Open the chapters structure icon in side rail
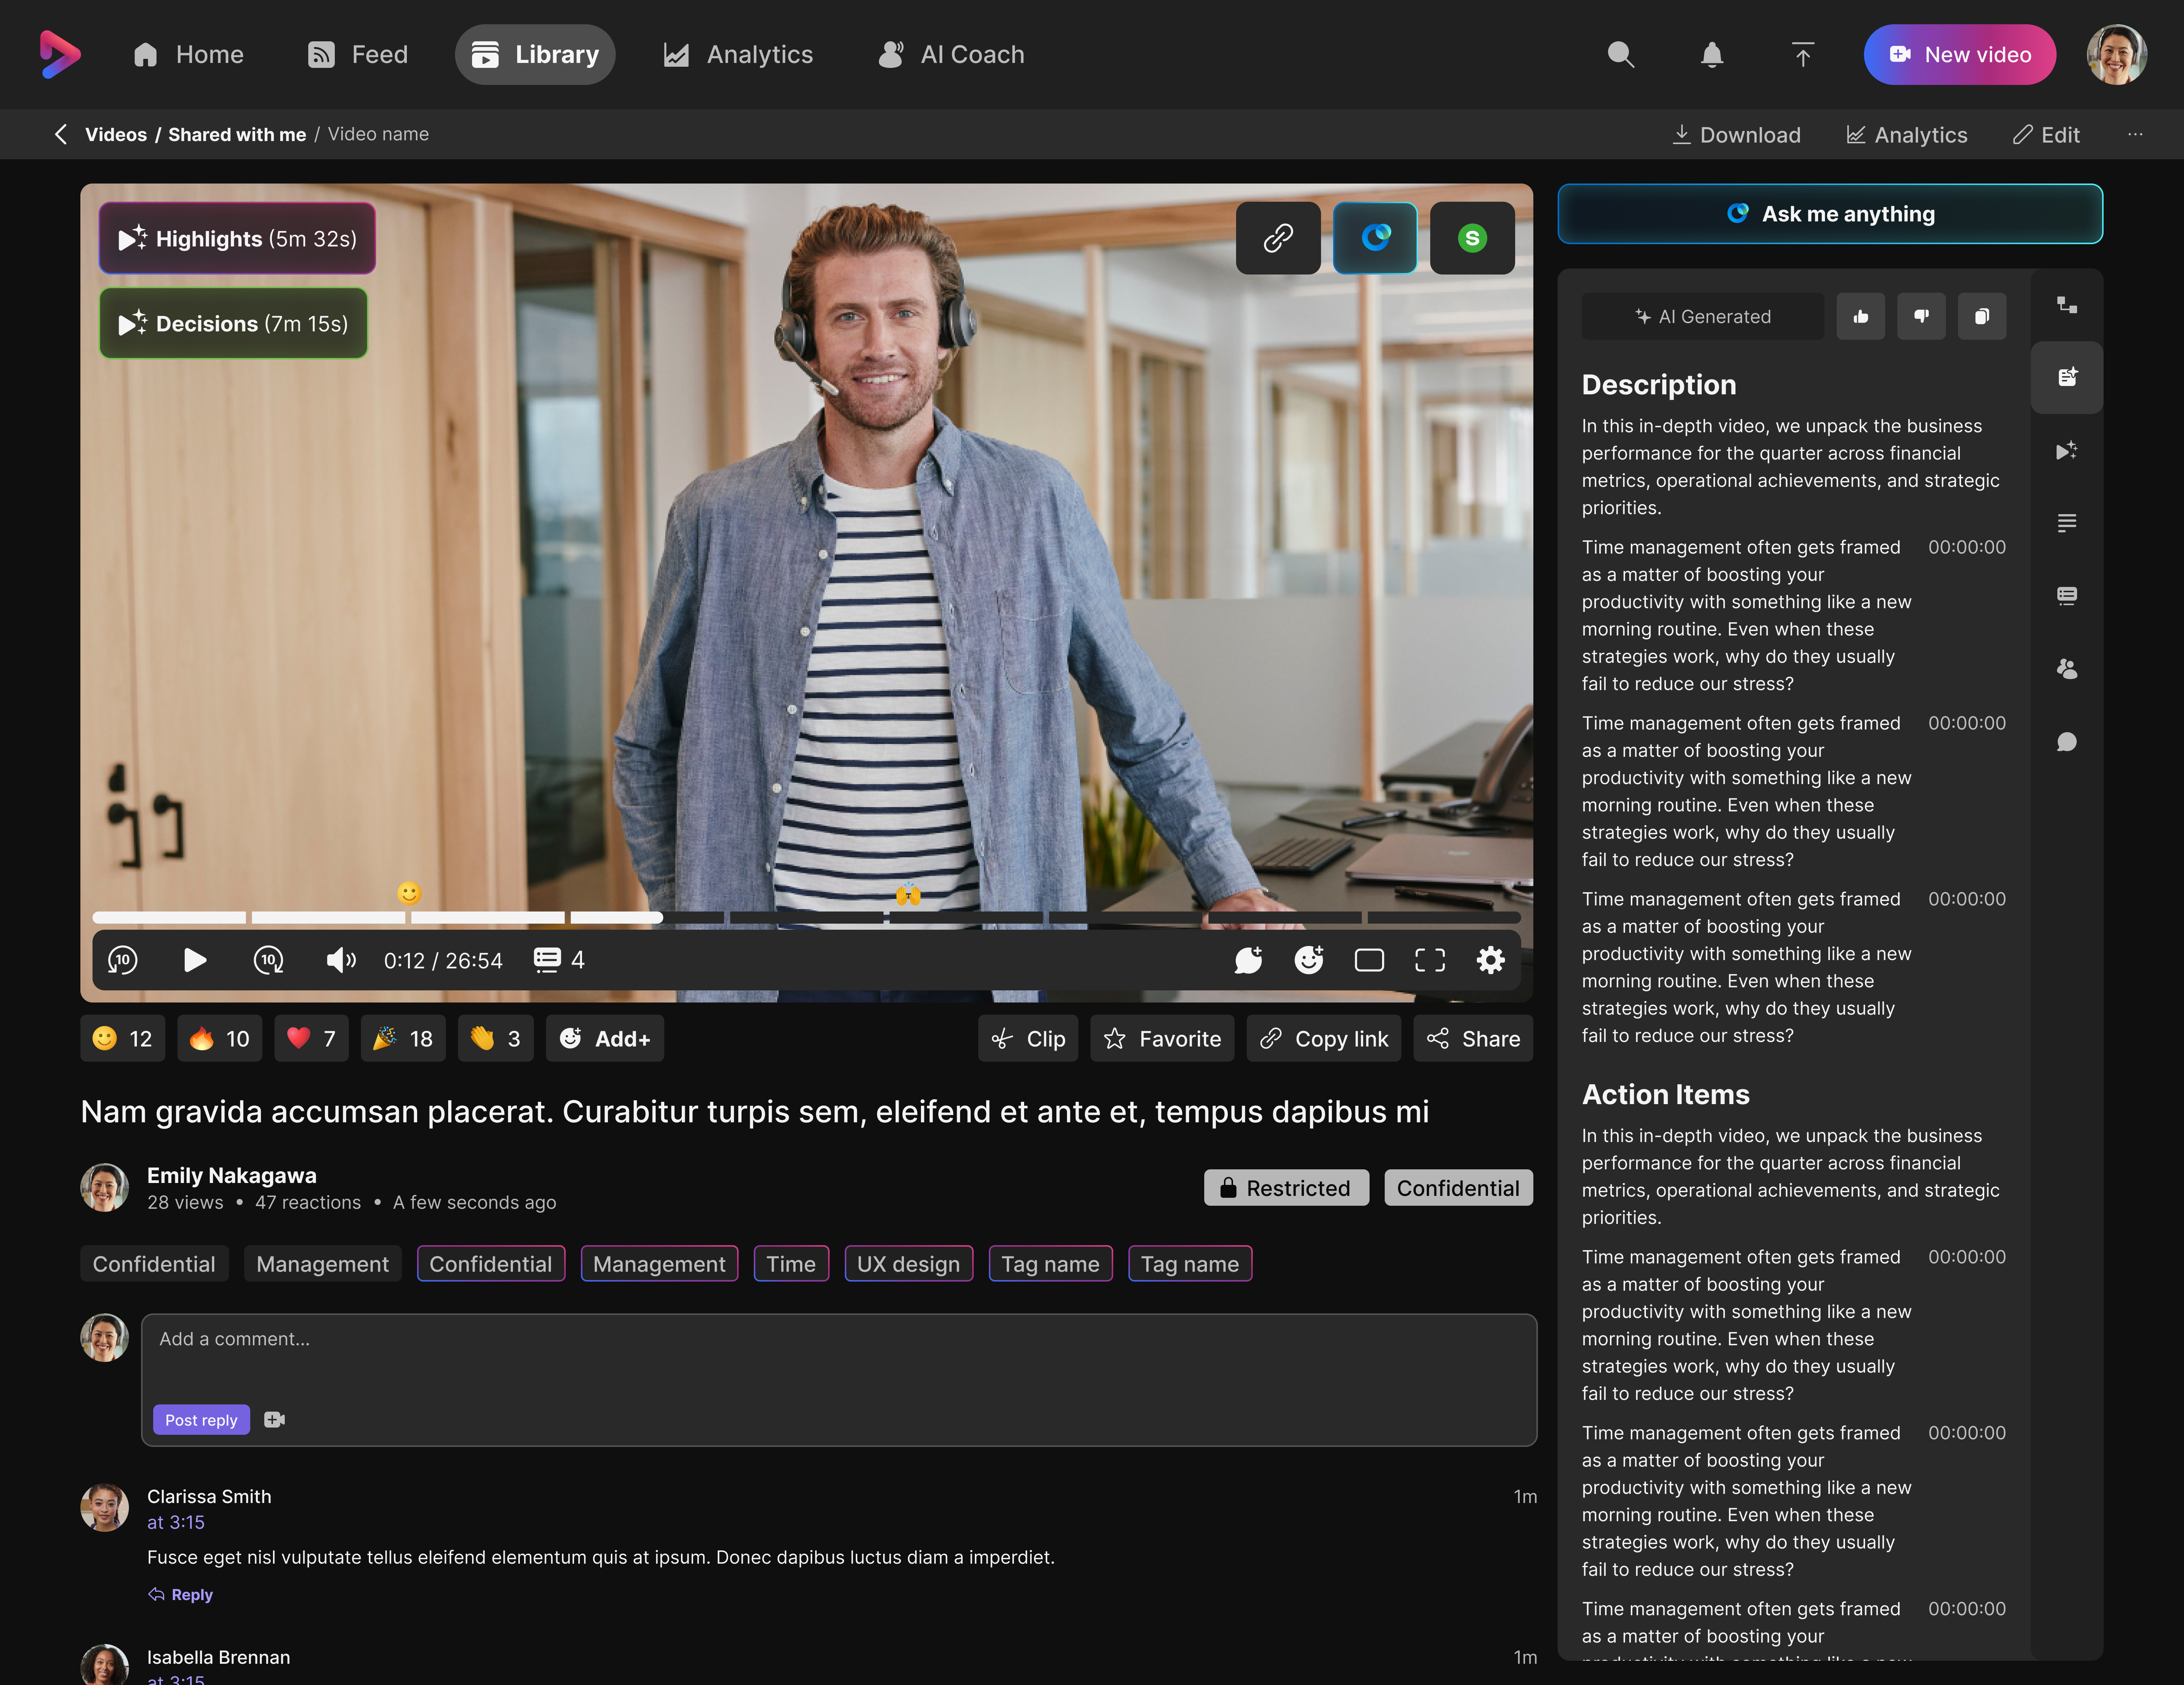The image size is (2184, 1685). click(x=2067, y=305)
